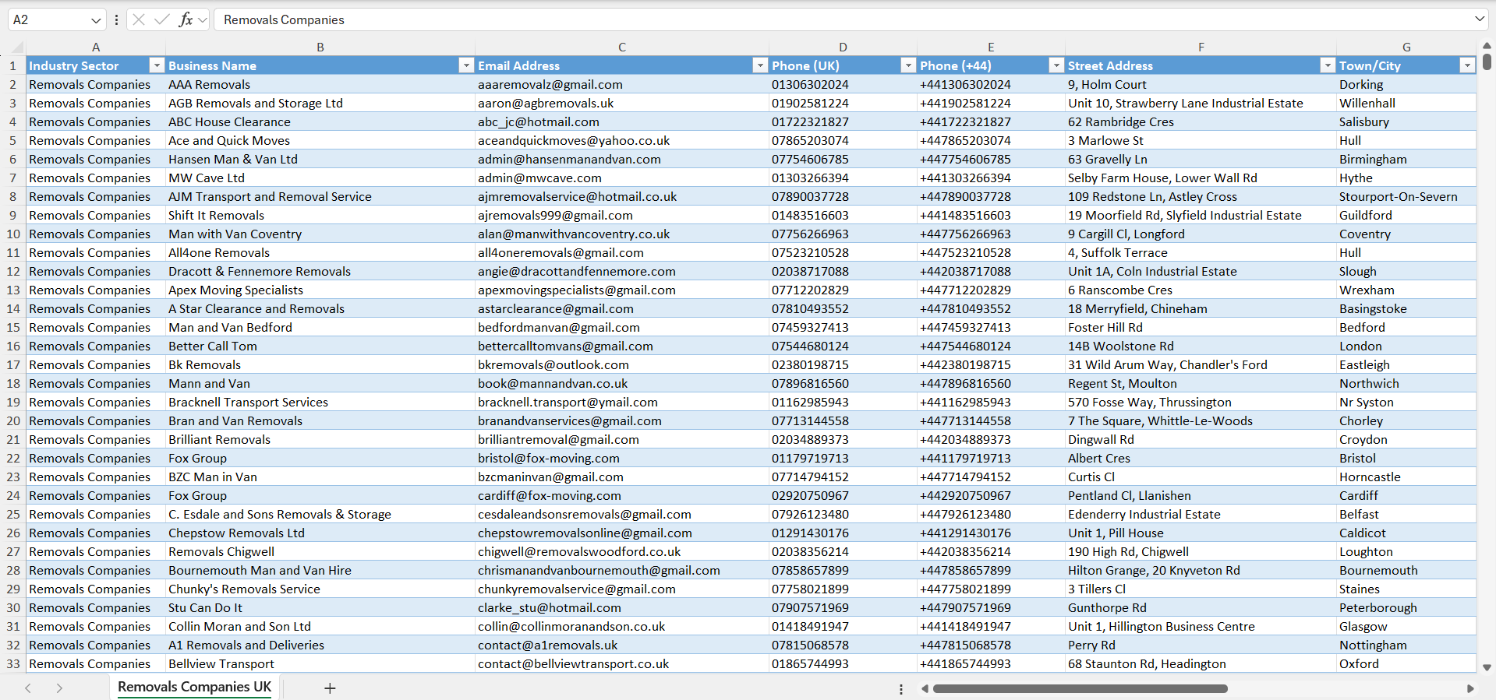The height and width of the screenshot is (700, 1496).
Task: Open the Business Name filter dropdown
Action: (x=466, y=65)
